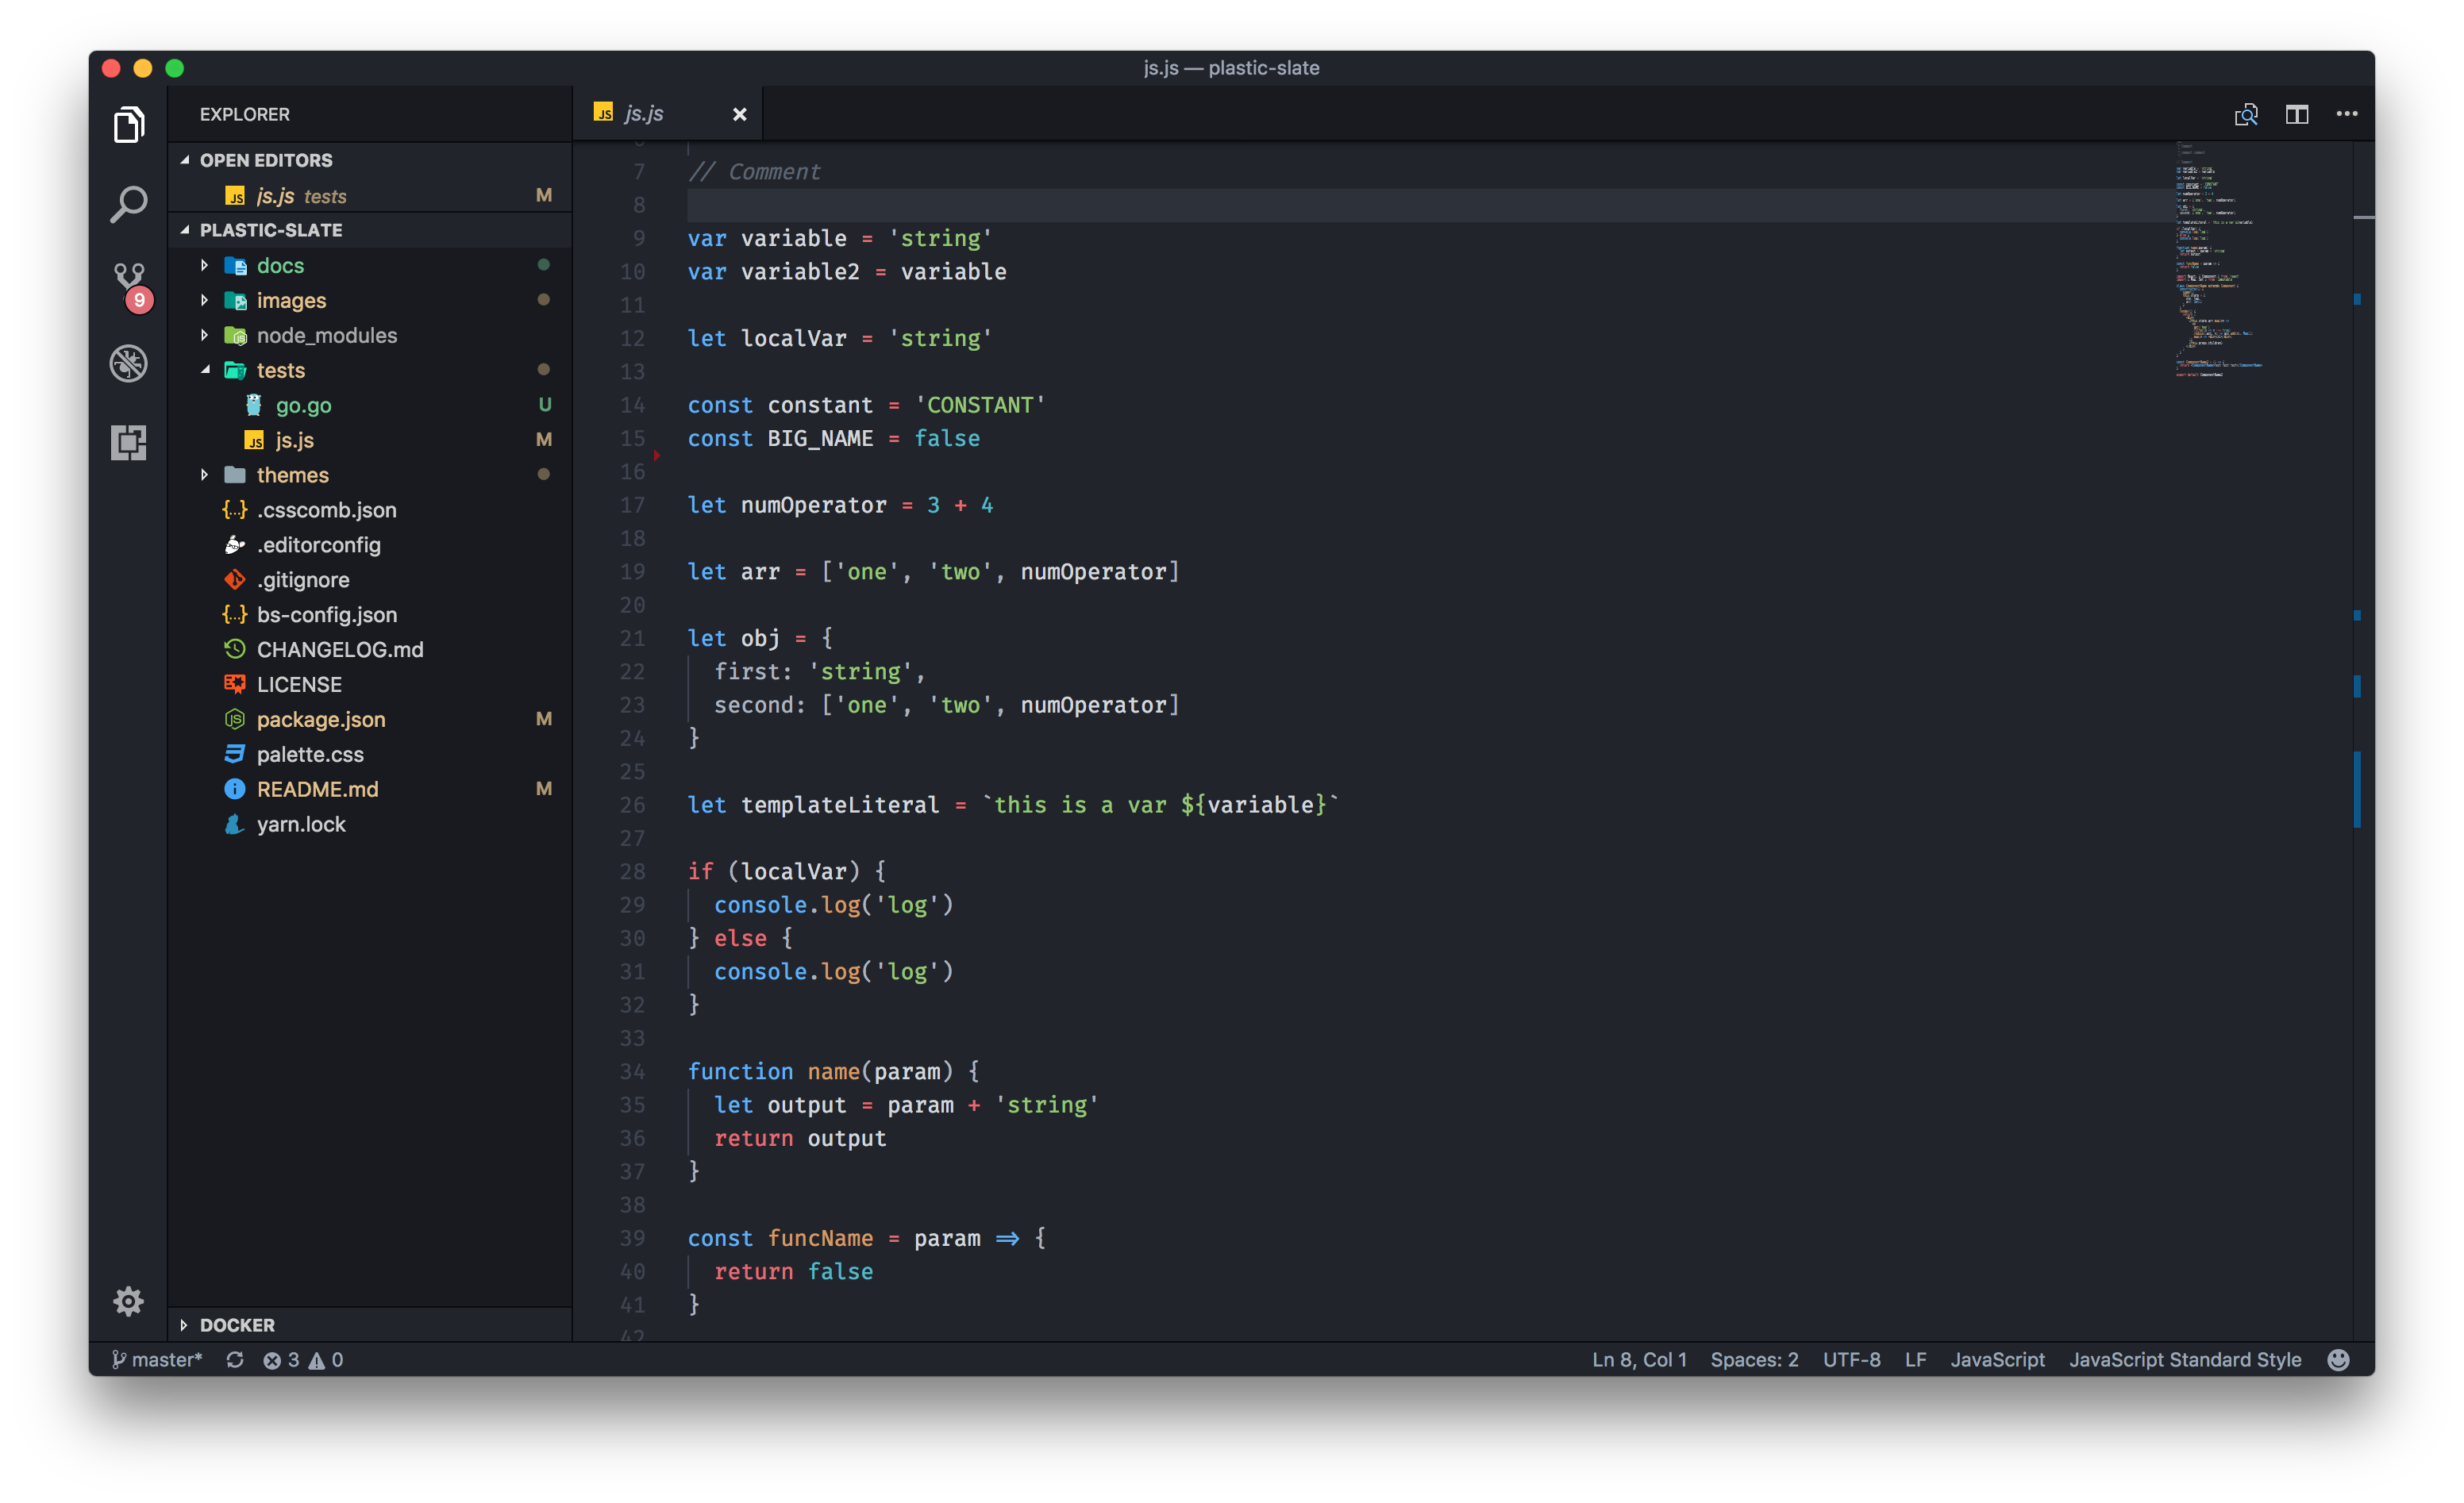2464x1503 pixels.
Task: Open the Search view in activity bar
Action: tap(128, 205)
